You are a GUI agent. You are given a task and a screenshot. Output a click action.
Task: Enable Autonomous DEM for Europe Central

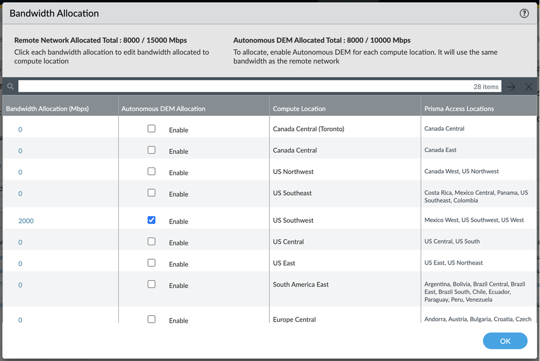152,319
